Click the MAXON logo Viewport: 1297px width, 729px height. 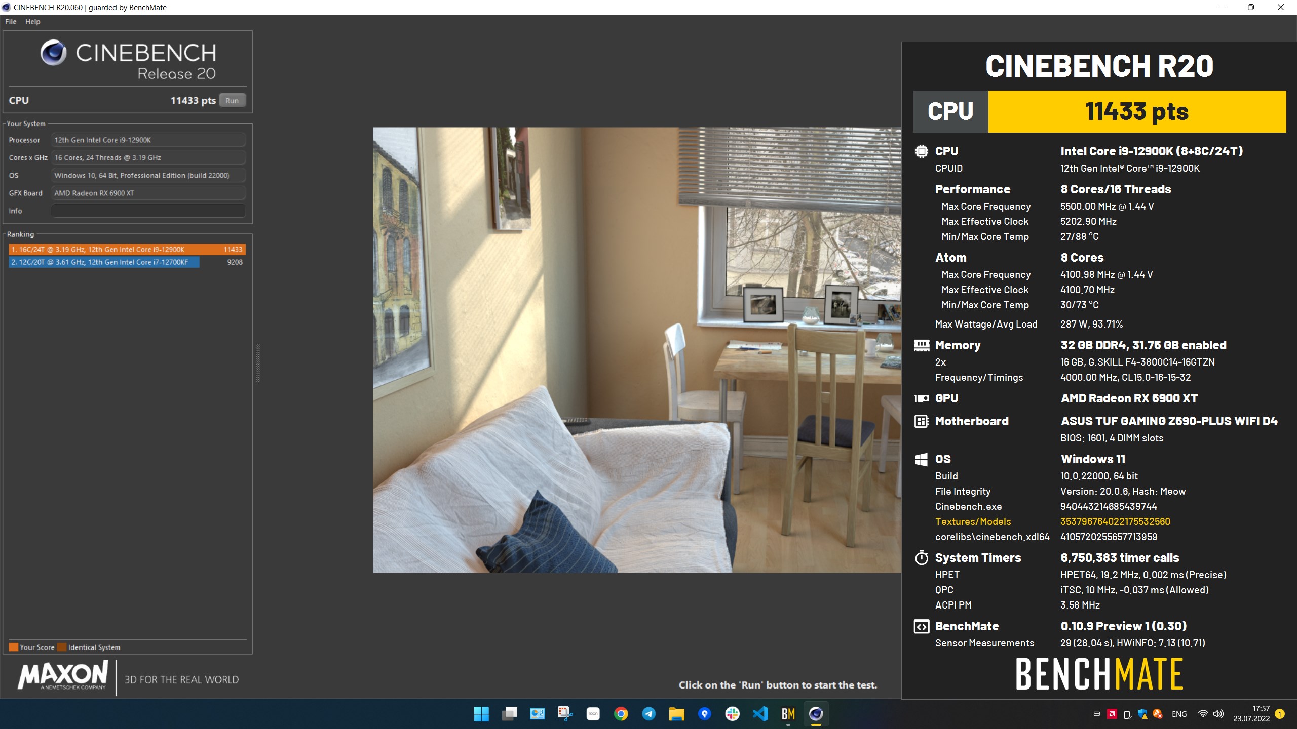pyautogui.click(x=63, y=676)
